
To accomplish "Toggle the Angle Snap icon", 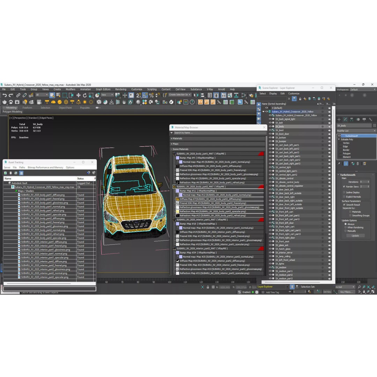I will click(145, 95).
